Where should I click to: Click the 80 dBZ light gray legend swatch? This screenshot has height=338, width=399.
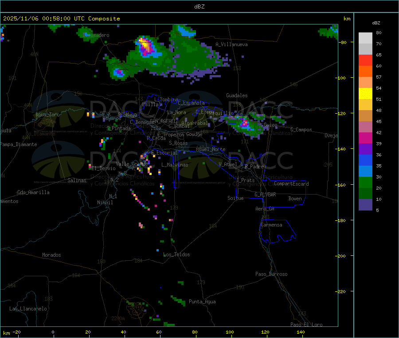pyautogui.click(x=365, y=38)
